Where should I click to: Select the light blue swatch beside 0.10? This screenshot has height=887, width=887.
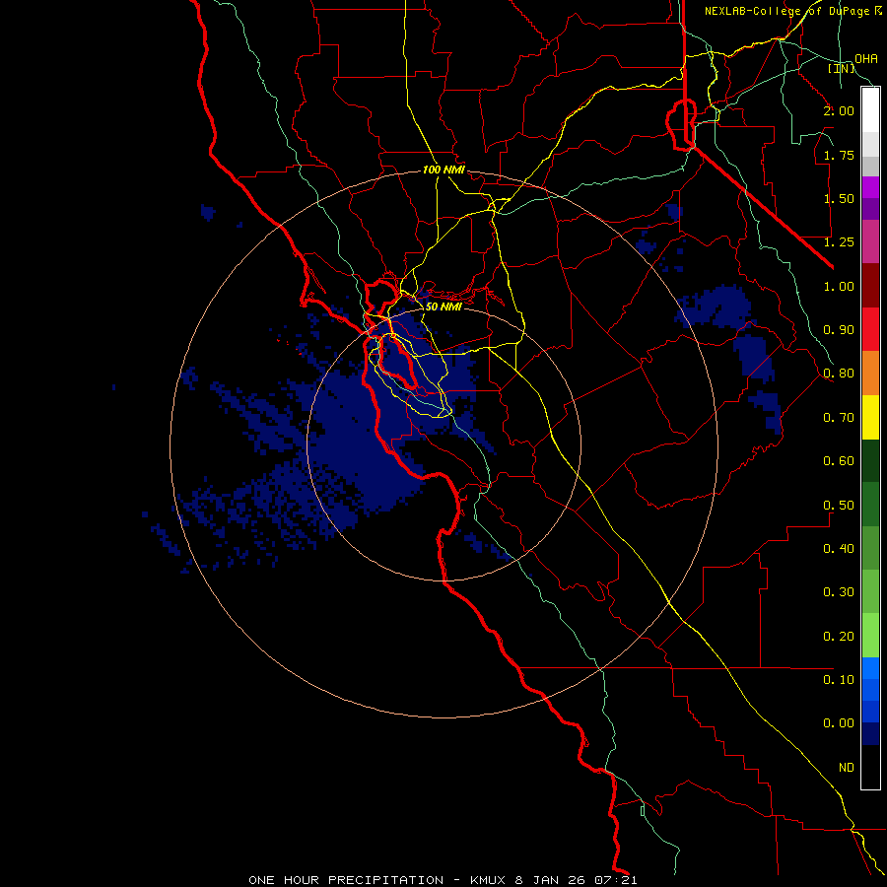coord(870,668)
